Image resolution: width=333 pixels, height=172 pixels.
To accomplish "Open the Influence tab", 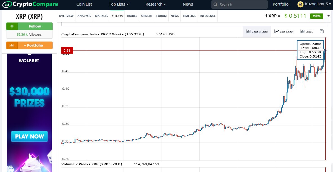I will [208, 16].
